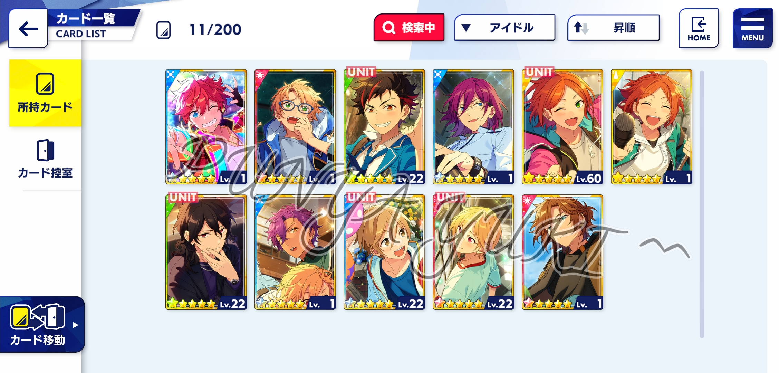Click the card count icon beside 11/200
The width and height of the screenshot is (779, 373).
click(163, 30)
